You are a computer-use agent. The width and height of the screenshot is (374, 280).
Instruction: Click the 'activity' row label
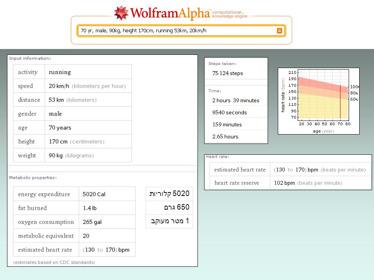pyautogui.click(x=28, y=72)
